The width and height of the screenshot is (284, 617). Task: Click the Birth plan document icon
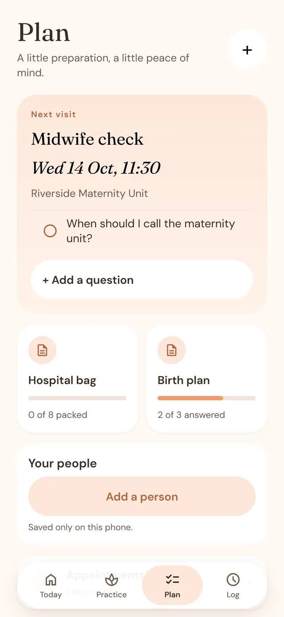pos(172,350)
